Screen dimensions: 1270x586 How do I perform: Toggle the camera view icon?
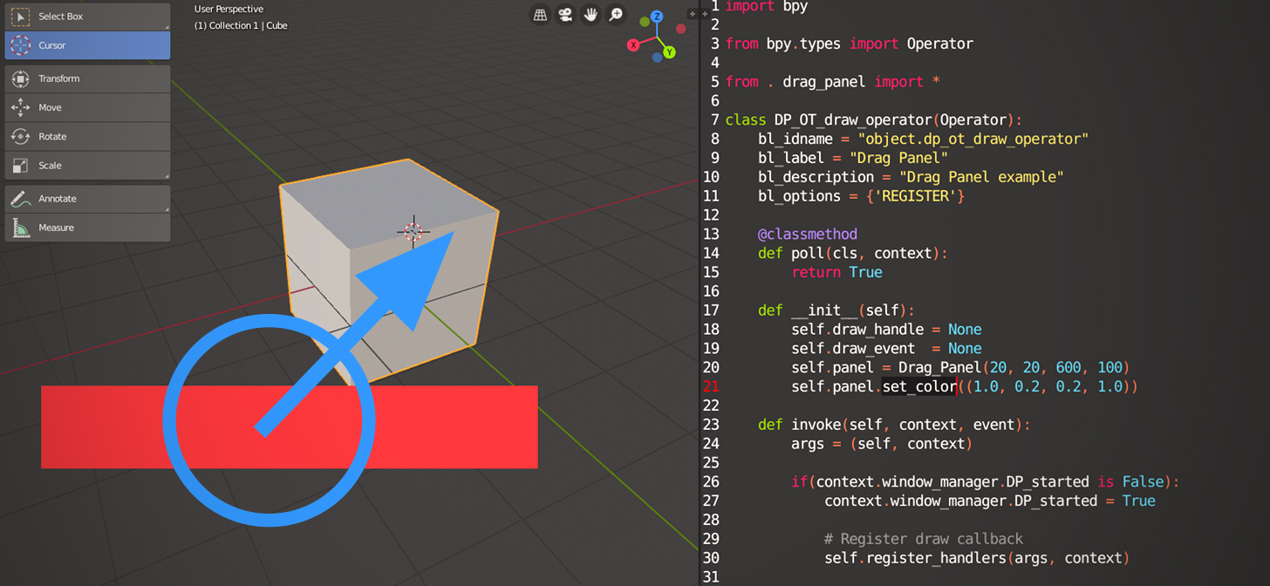click(x=565, y=14)
